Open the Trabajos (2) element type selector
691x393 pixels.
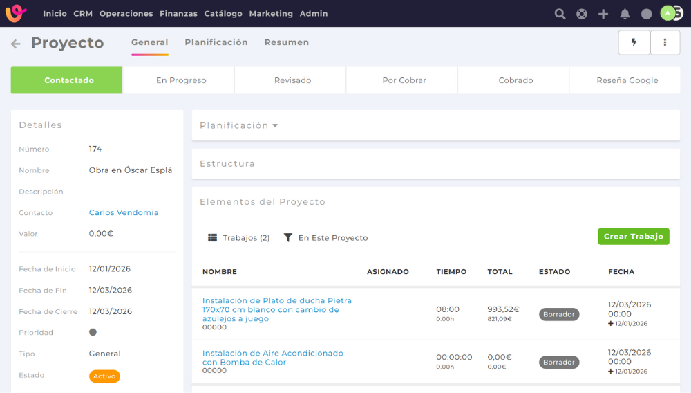tap(238, 237)
